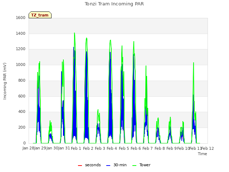Click the Feb 11 green Tower spike

tap(194, 63)
